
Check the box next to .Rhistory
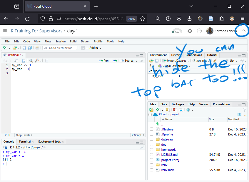coord(151,129)
